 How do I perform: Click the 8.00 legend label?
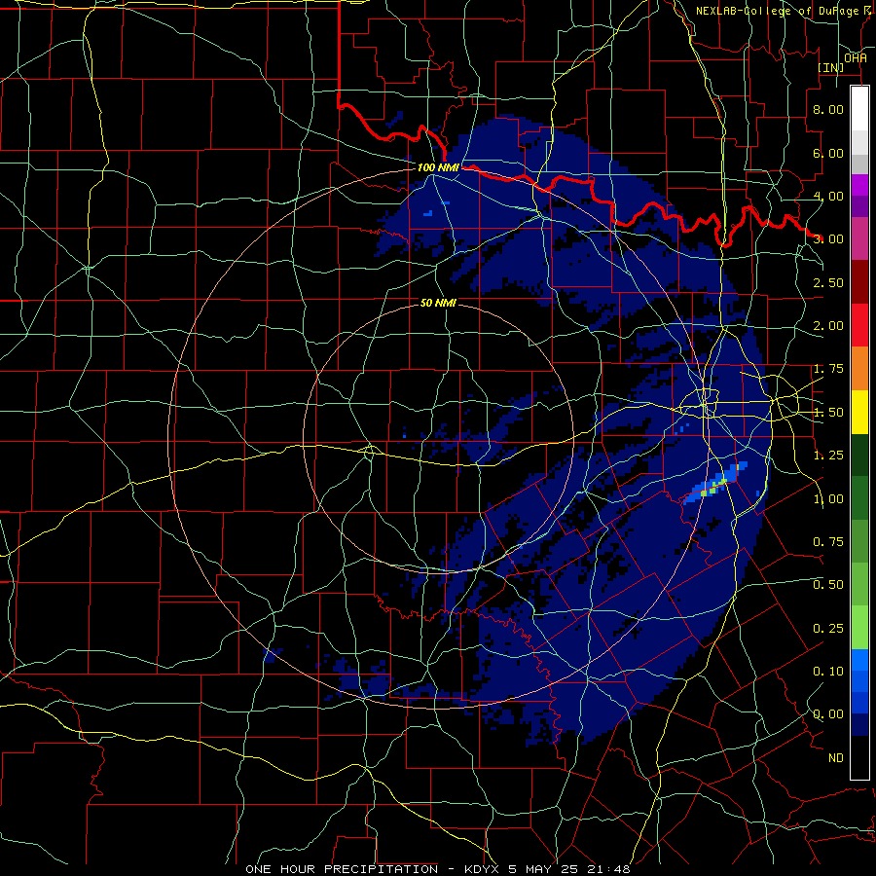[x=828, y=109]
